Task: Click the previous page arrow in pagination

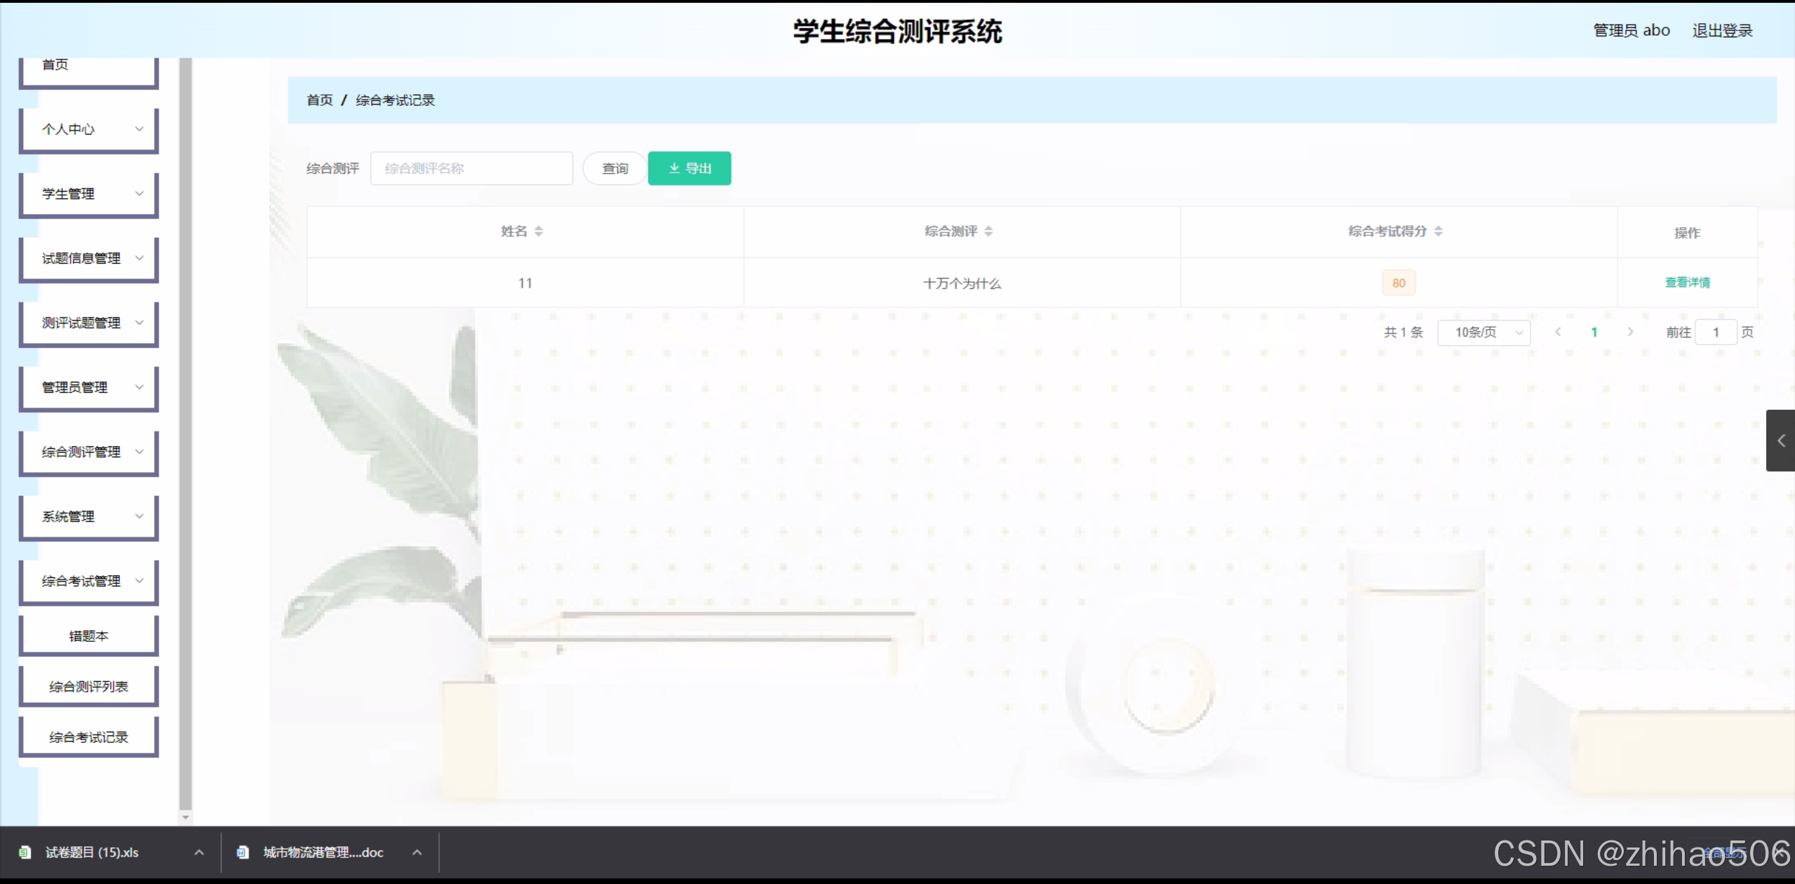Action: [1557, 332]
